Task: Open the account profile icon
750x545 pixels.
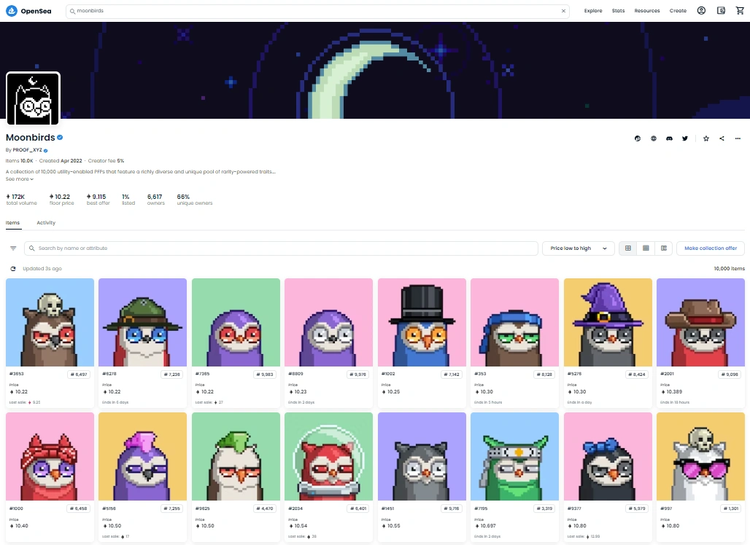Action: click(701, 10)
